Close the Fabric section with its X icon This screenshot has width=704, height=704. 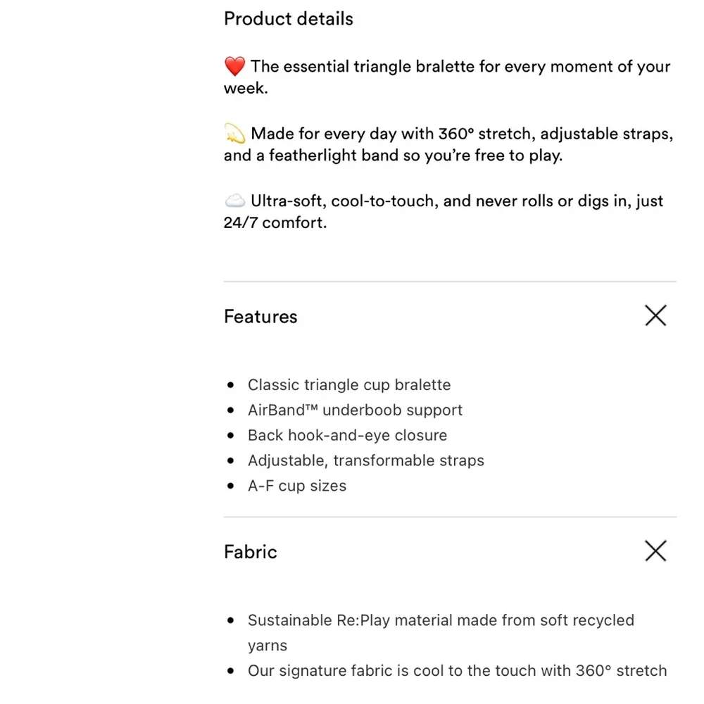click(x=655, y=551)
